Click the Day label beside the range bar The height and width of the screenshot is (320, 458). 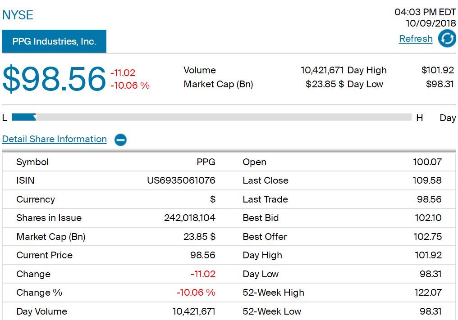tap(447, 118)
